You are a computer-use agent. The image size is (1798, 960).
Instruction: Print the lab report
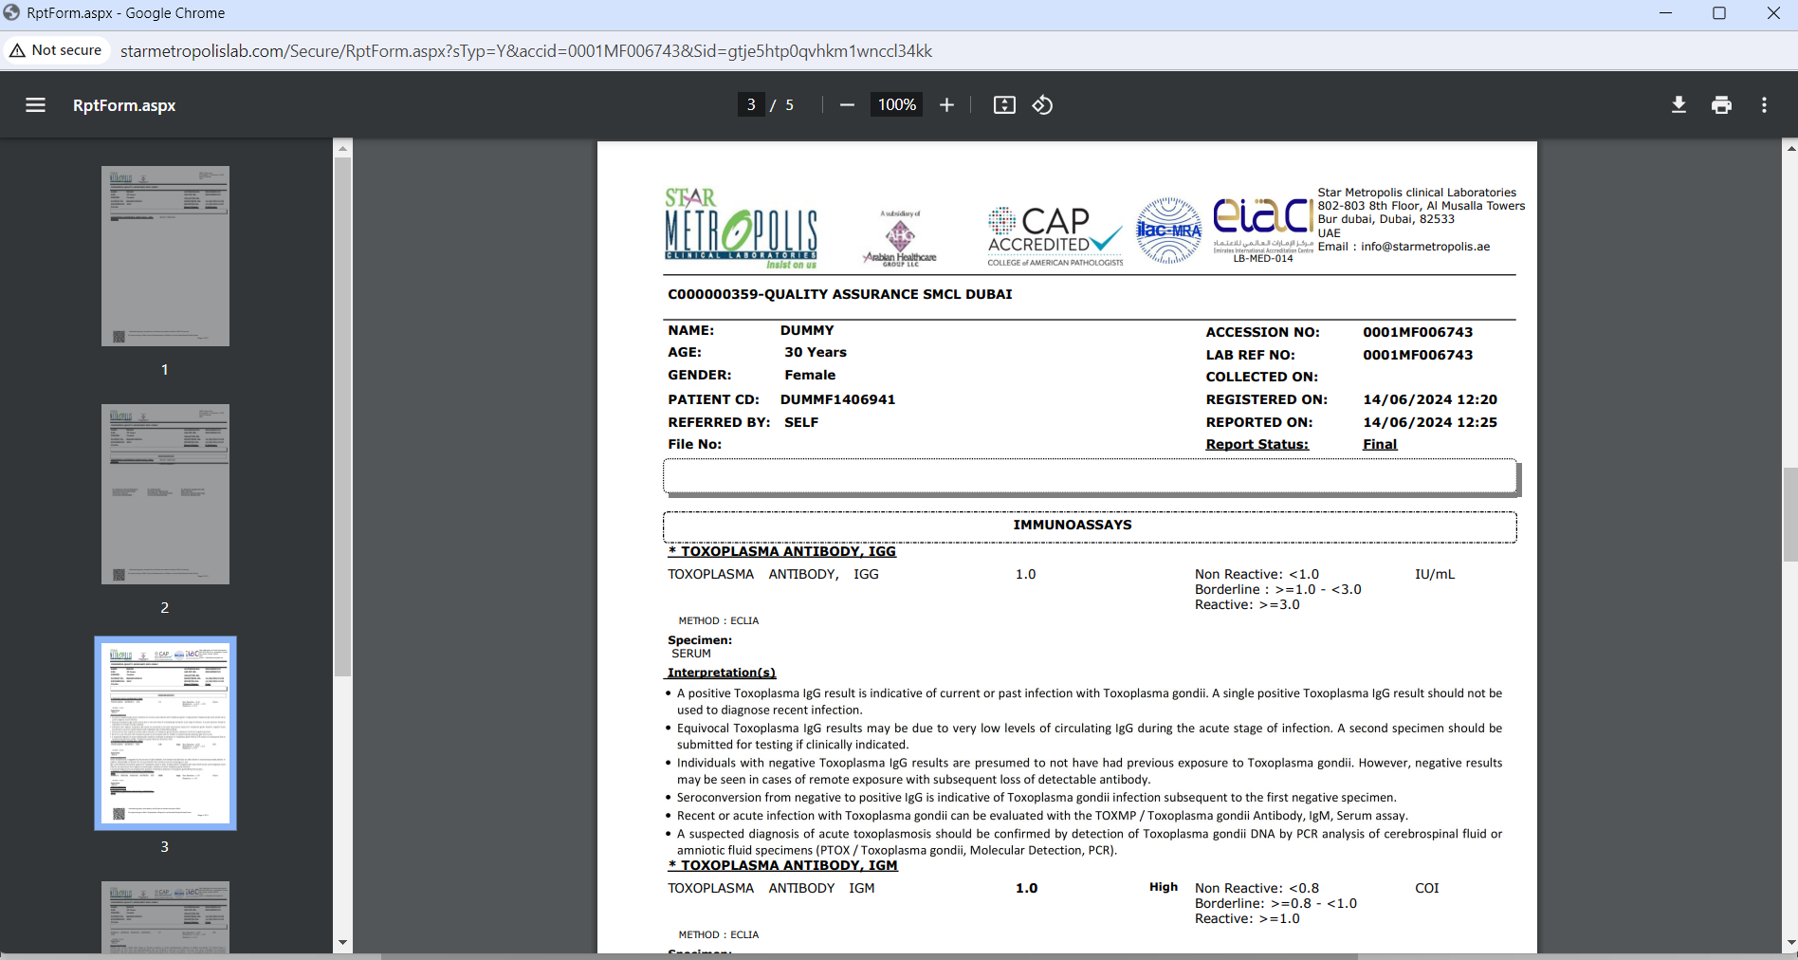[1721, 105]
